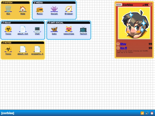Image resolution: width=155 pixels, height=116 pixels.
Task: Click the // NOTES panel title bar
Action: [23, 43]
